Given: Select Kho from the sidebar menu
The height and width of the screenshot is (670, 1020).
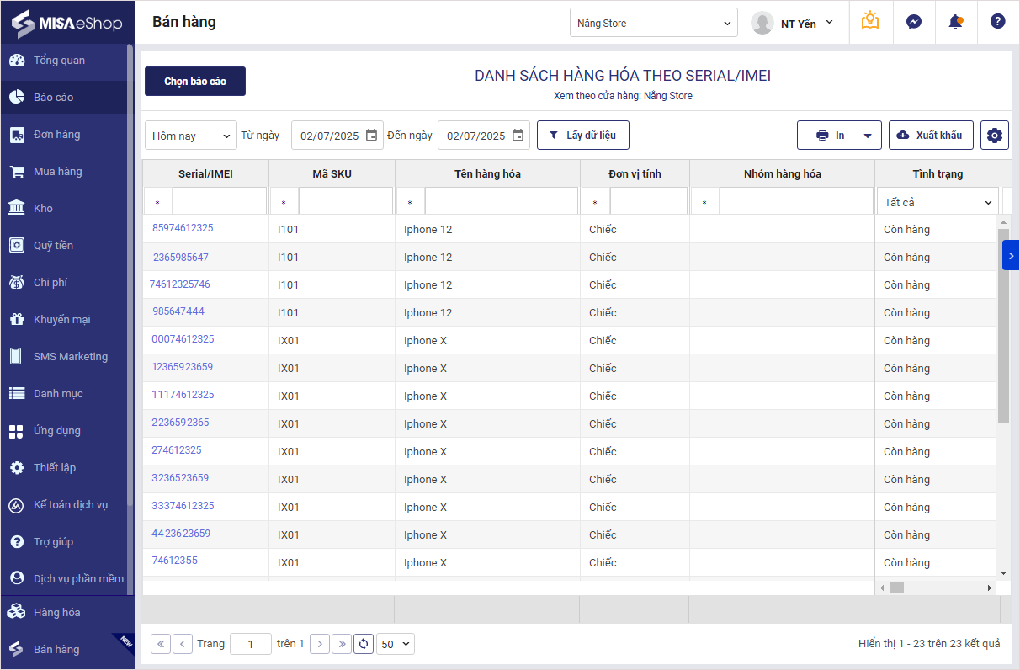Looking at the screenshot, I should (43, 209).
